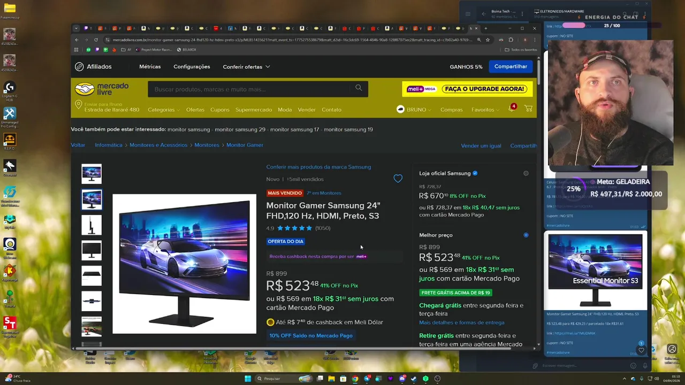Click Essential Monitor S3 image in Telegram
This screenshot has height=385, width=685.
(x=595, y=270)
